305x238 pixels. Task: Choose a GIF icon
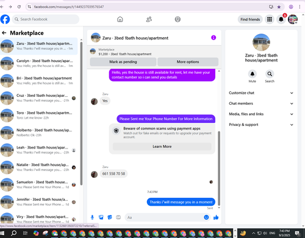118,217
